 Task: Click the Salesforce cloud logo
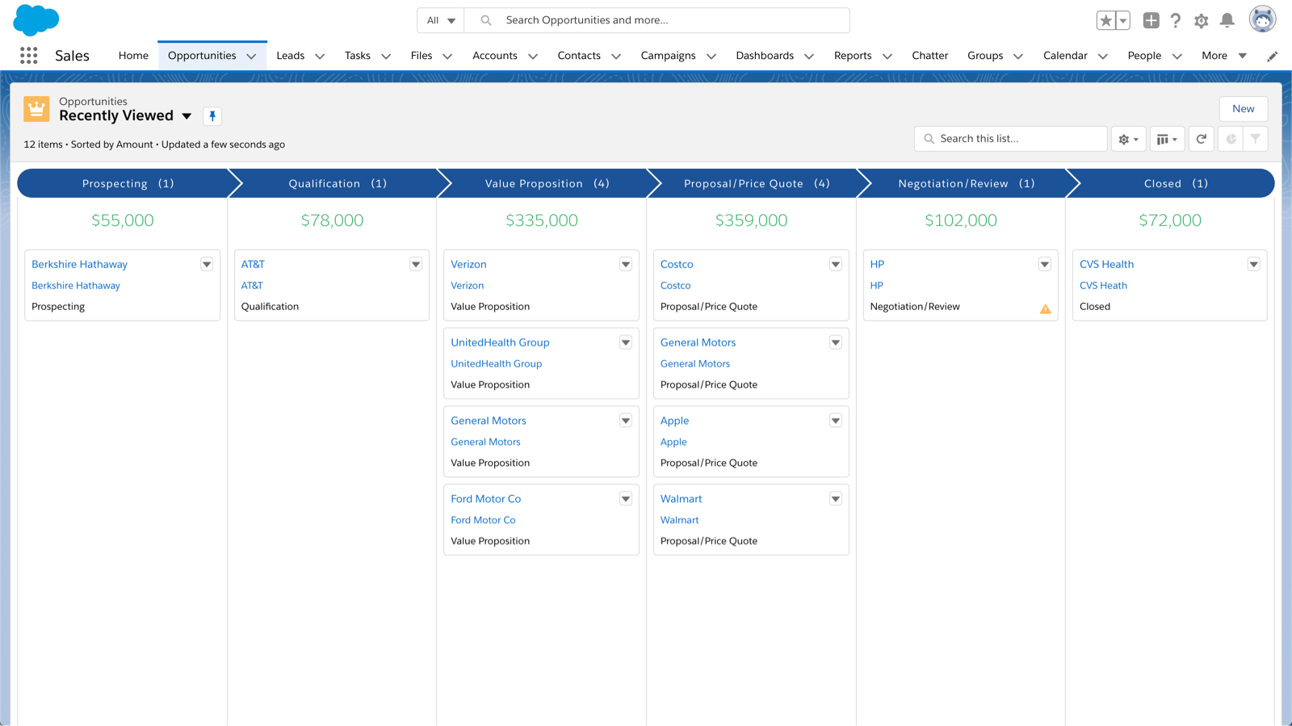(x=36, y=20)
